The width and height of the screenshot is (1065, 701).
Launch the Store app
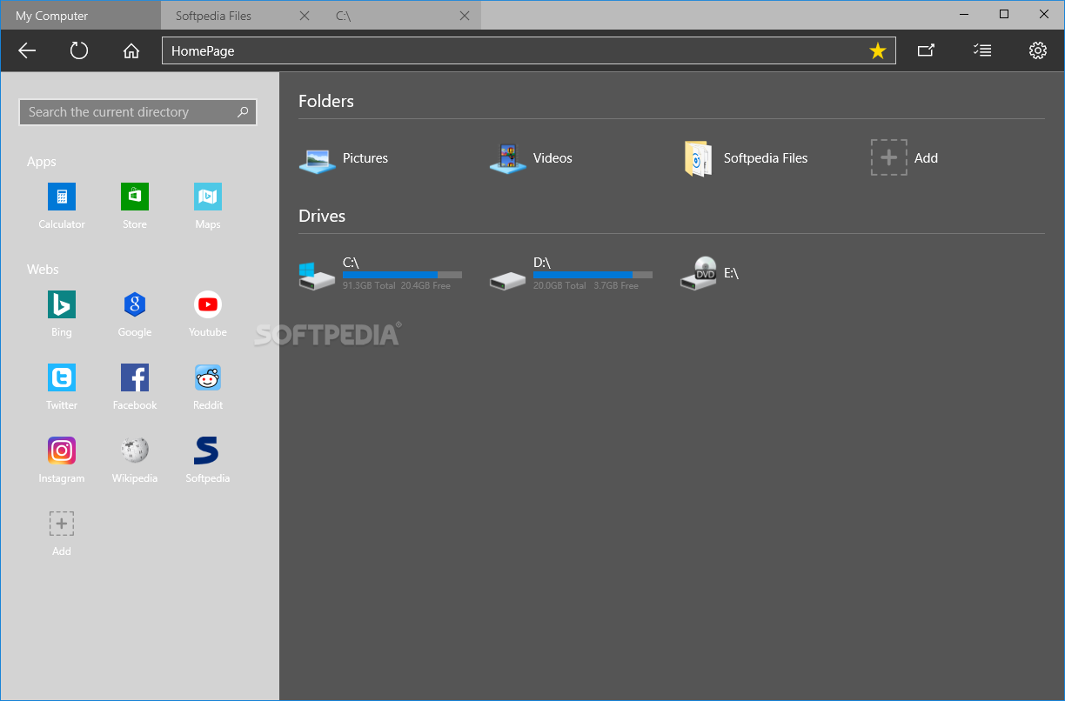[135, 206]
